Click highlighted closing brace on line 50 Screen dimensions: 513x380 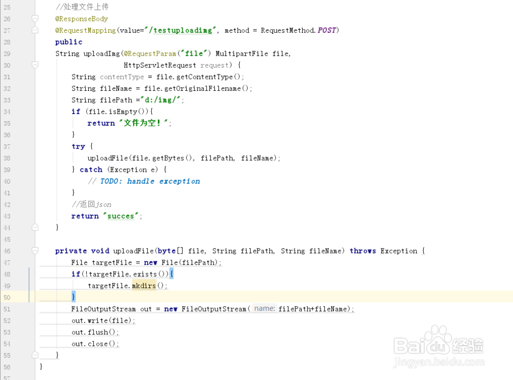73,297
